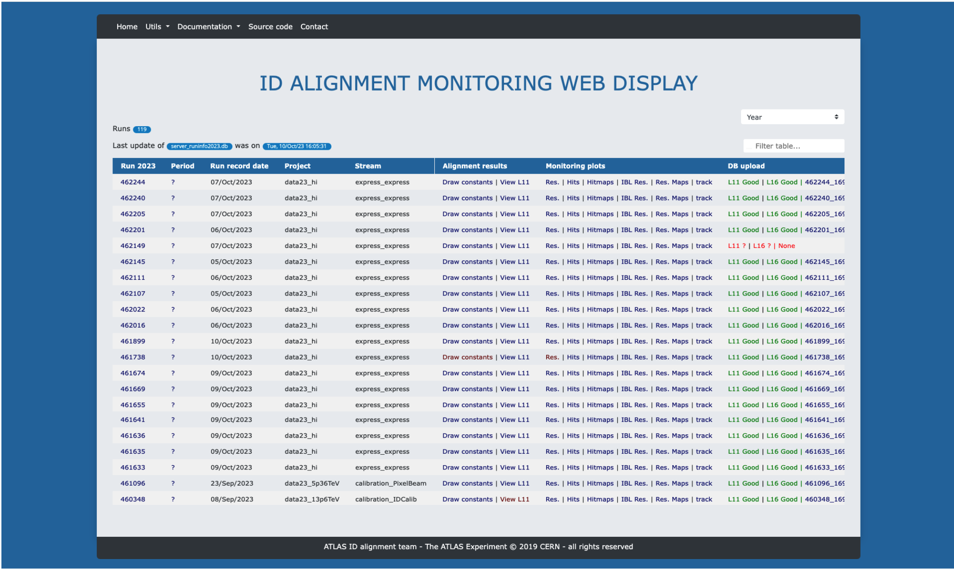This screenshot has width=954, height=569.
Task: Open View L11 for run 460348
Action: (514, 499)
